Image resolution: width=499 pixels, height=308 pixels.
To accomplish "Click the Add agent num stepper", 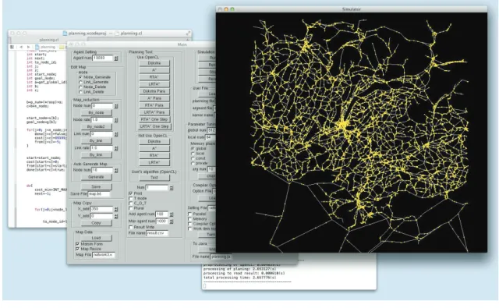I will click(172, 214).
